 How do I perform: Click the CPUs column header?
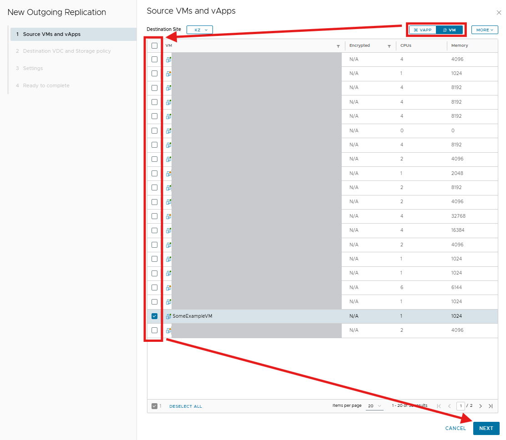pos(405,45)
